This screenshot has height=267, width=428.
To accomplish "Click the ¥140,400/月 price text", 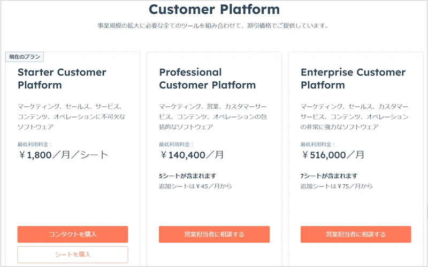I will [192, 155].
